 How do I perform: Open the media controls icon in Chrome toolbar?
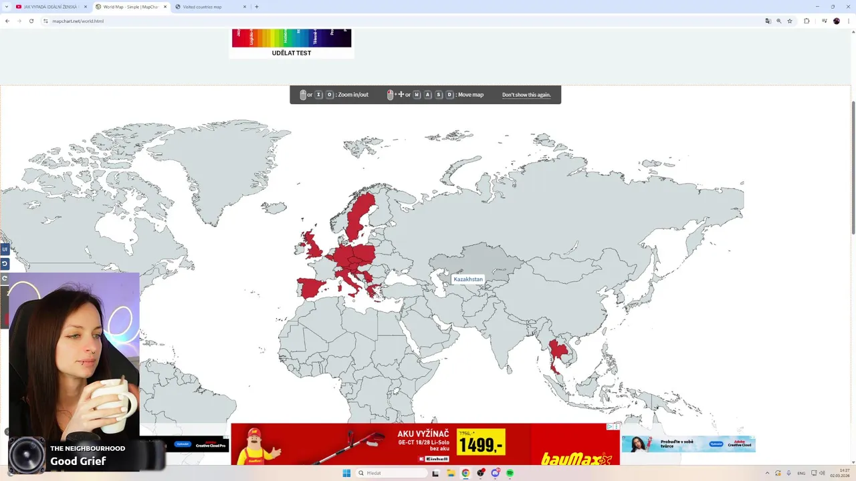pyautogui.click(x=824, y=21)
